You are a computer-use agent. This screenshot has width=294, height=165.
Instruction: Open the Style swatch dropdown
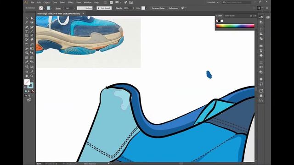click(x=146, y=8)
